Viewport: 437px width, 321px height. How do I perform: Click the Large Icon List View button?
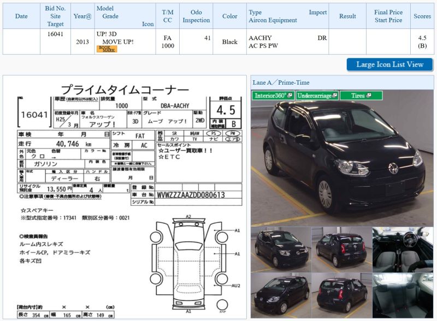point(389,64)
